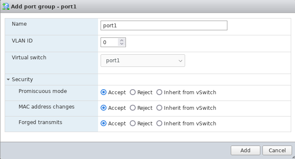Select Reject for Forged transmits

(133, 123)
